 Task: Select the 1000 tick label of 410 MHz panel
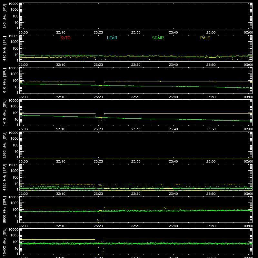(x=14, y=42)
